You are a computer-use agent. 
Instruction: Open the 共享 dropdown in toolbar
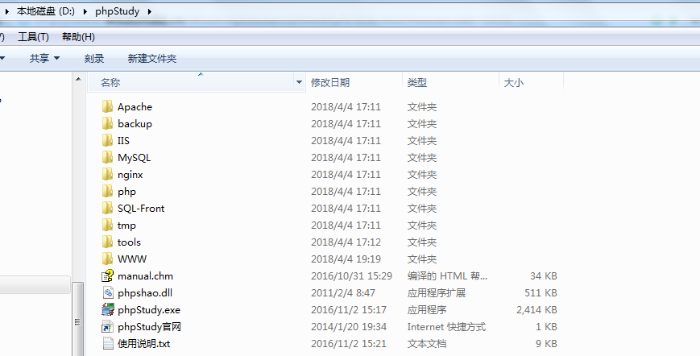click(x=44, y=59)
